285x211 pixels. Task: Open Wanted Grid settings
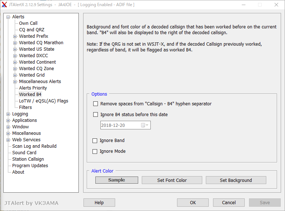click(x=32, y=75)
